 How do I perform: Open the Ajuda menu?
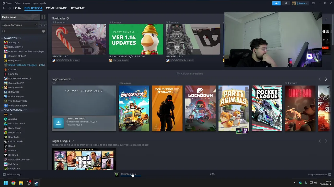(x=43, y=3)
